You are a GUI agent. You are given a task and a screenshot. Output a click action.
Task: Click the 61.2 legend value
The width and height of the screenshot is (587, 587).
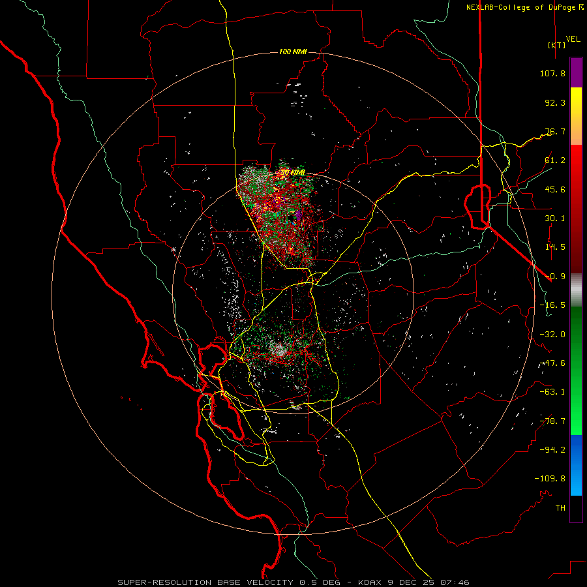click(x=555, y=160)
